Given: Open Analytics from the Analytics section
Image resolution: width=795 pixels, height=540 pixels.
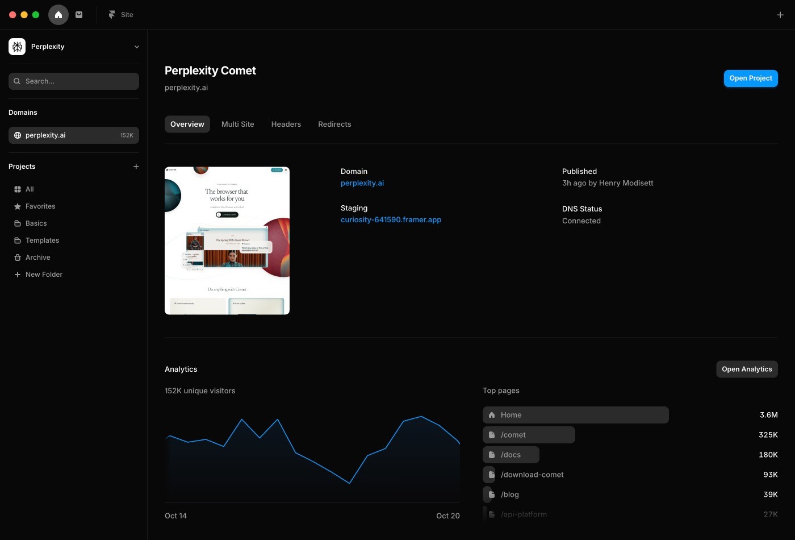Looking at the screenshot, I should [x=747, y=369].
